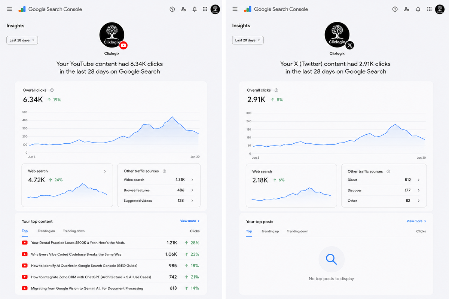Screen dimensions: 449x299
Task: Click account avatar in YouTube panel header
Action: 215,9
